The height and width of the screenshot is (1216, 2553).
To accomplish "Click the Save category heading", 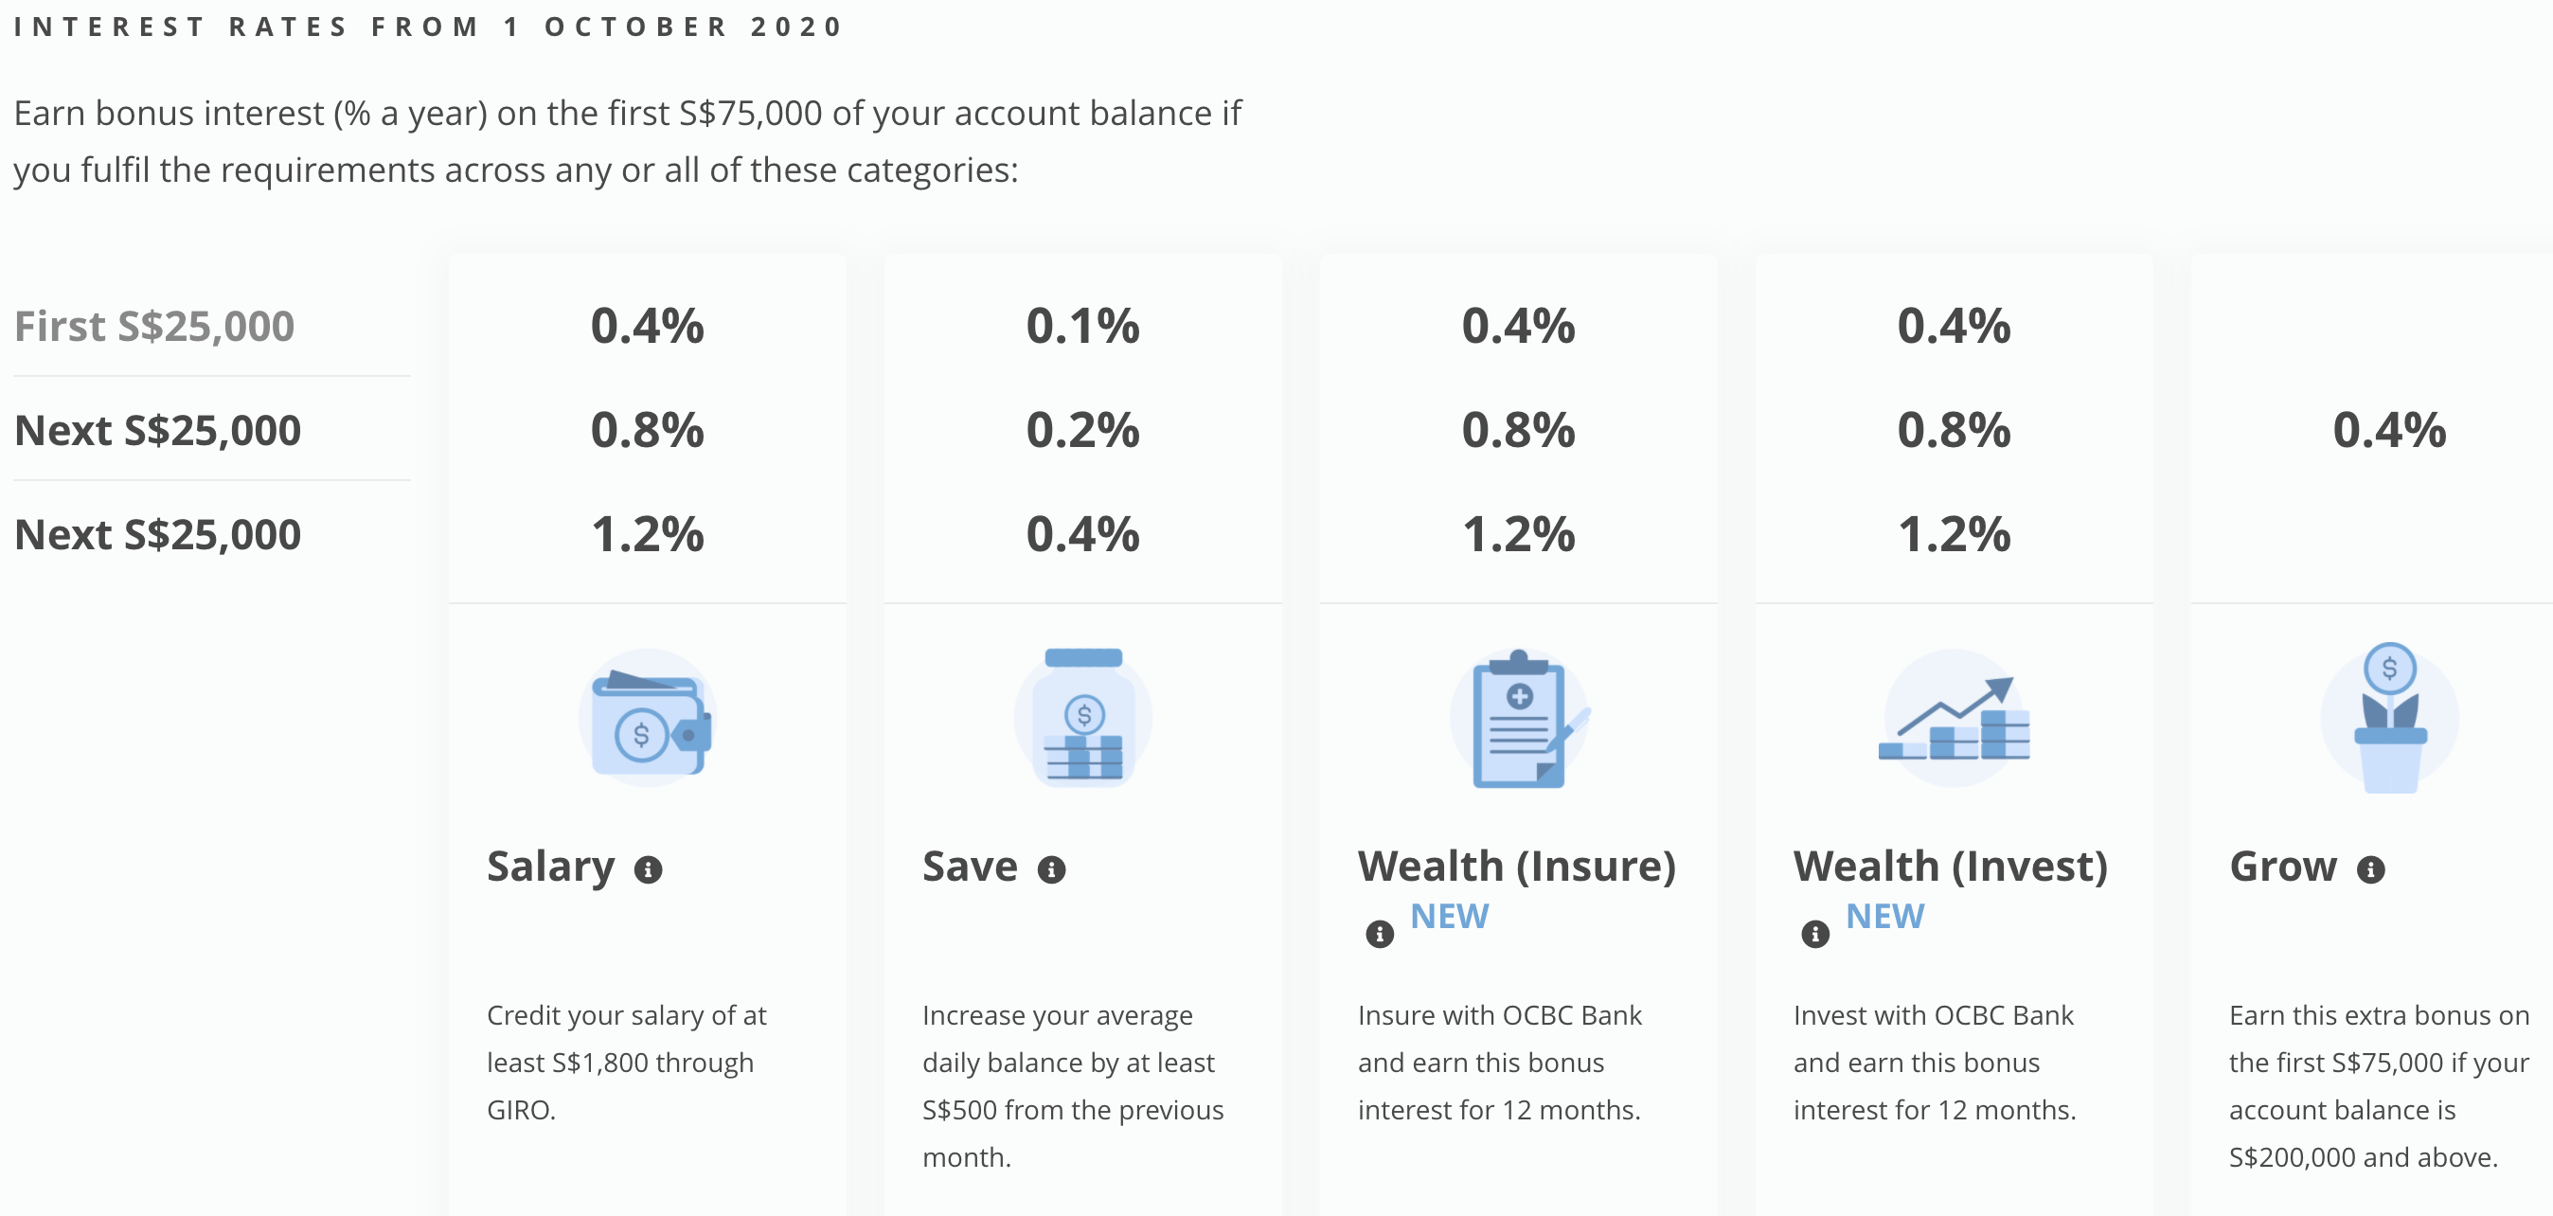I will pyautogui.click(x=971, y=867).
